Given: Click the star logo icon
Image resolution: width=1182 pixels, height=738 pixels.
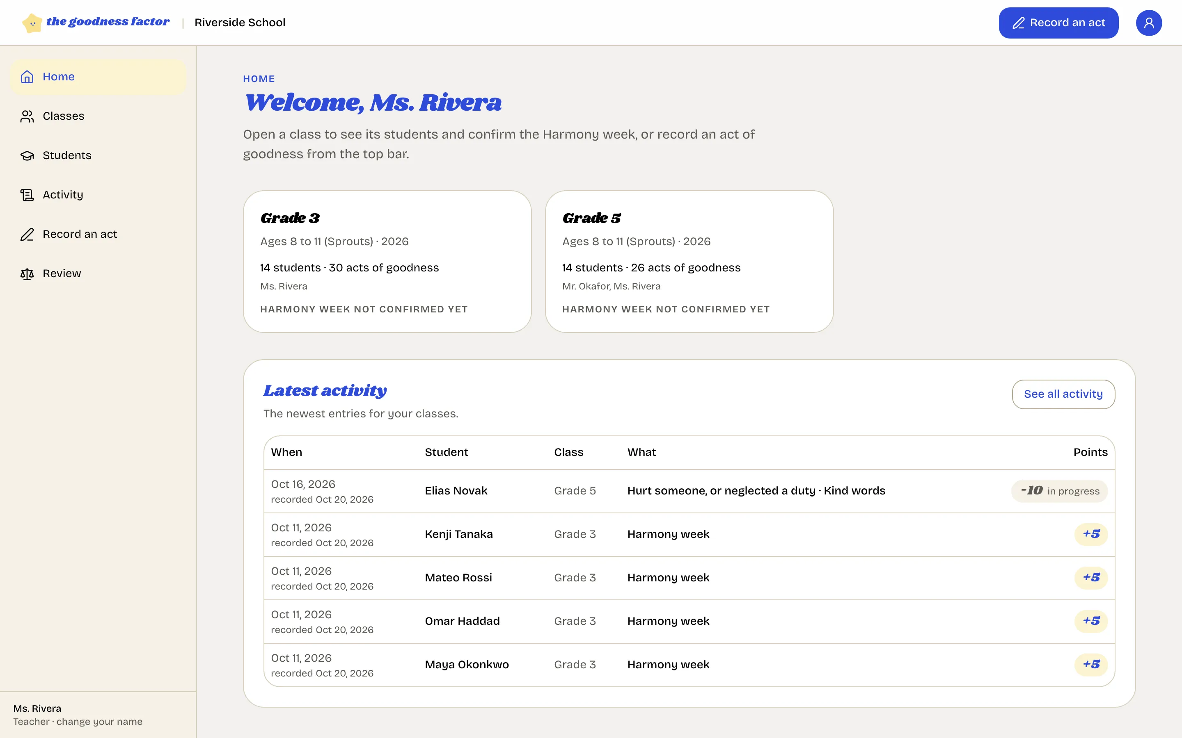Looking at the screenshot, I should tap(32, 23).
